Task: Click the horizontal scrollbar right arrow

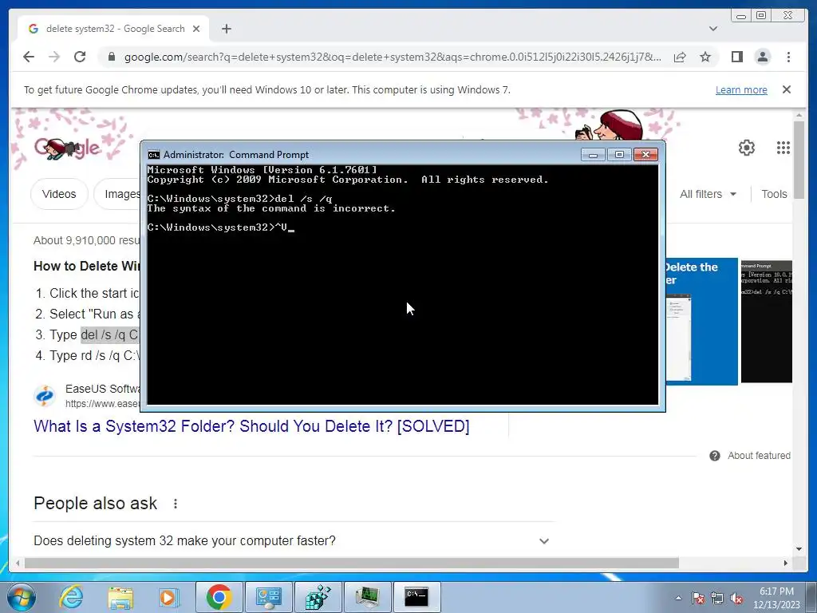Action: (x=786, y=563)
